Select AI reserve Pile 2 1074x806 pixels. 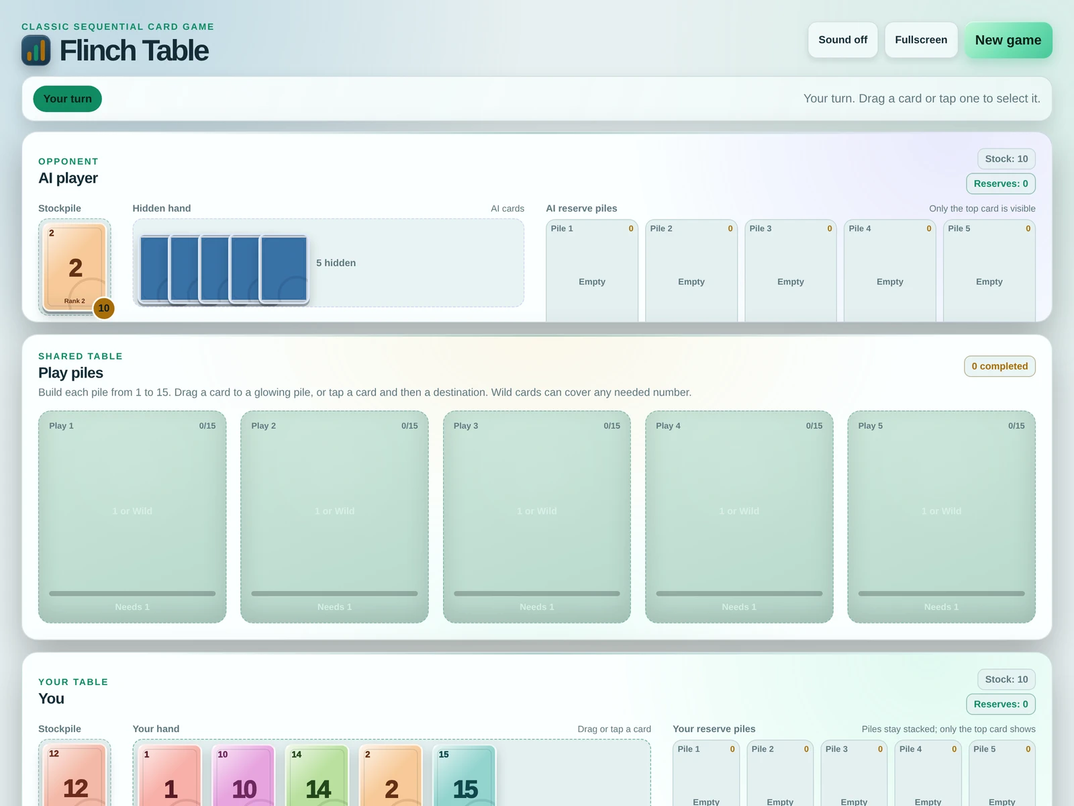[x=691, y=271]
